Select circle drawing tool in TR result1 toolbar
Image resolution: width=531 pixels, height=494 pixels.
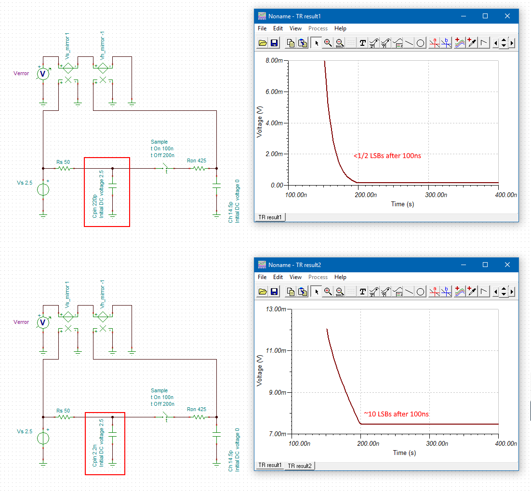coord(420,43)
